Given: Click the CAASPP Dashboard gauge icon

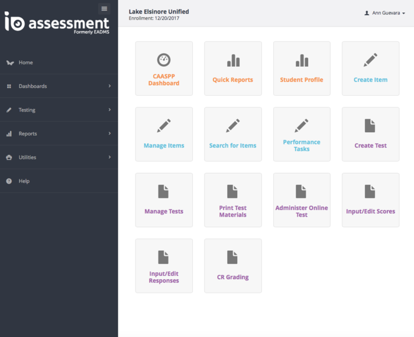Looking at the screenshot, I should point(164,60).
